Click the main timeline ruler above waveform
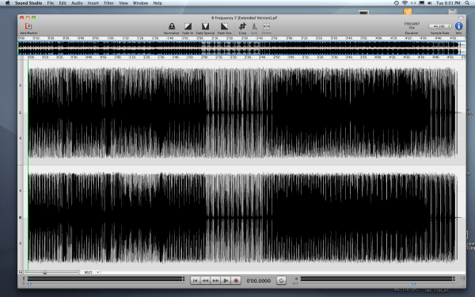The image size is (475, 297). pyautogui.click(x=241, y=57)
